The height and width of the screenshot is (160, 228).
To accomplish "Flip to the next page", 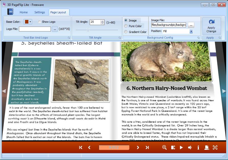I will coord(138,147).
